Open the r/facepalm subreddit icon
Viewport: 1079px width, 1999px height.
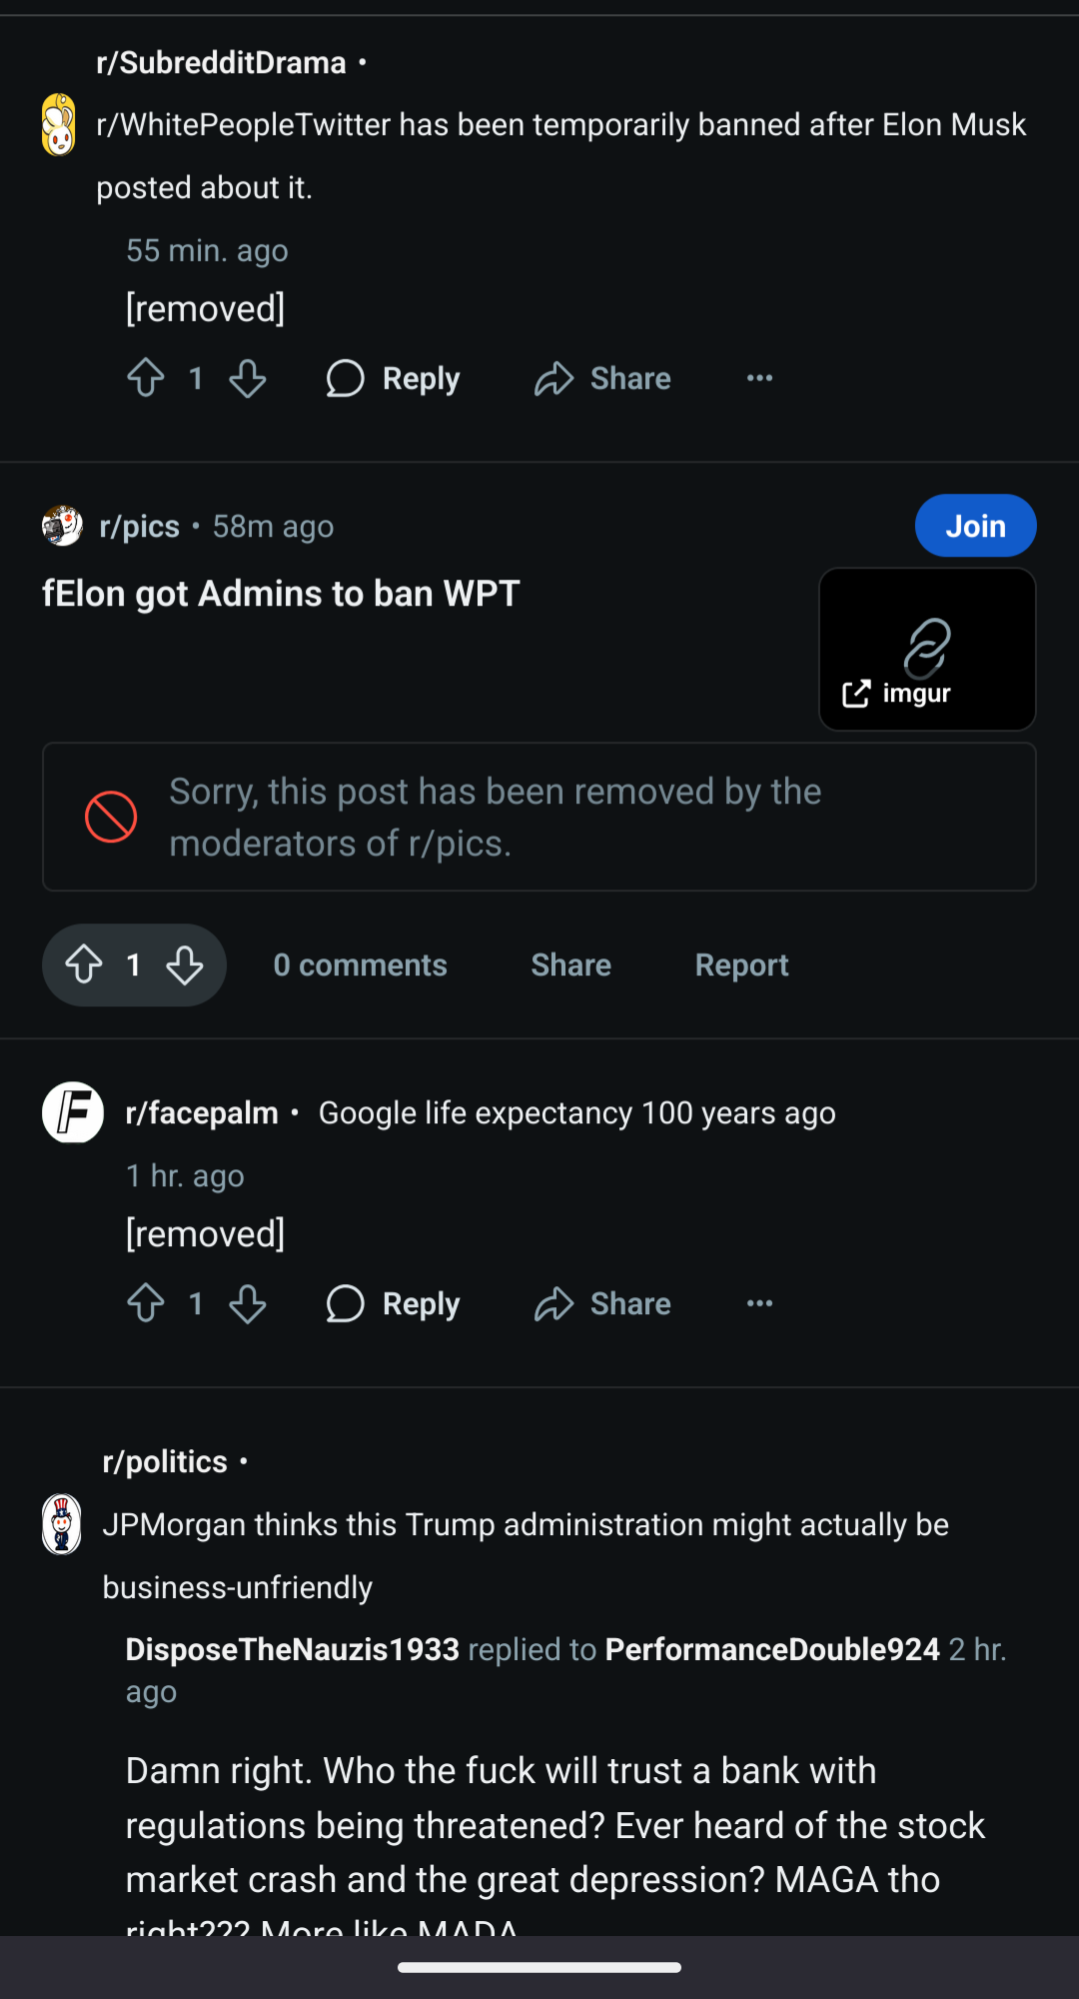73,1112
